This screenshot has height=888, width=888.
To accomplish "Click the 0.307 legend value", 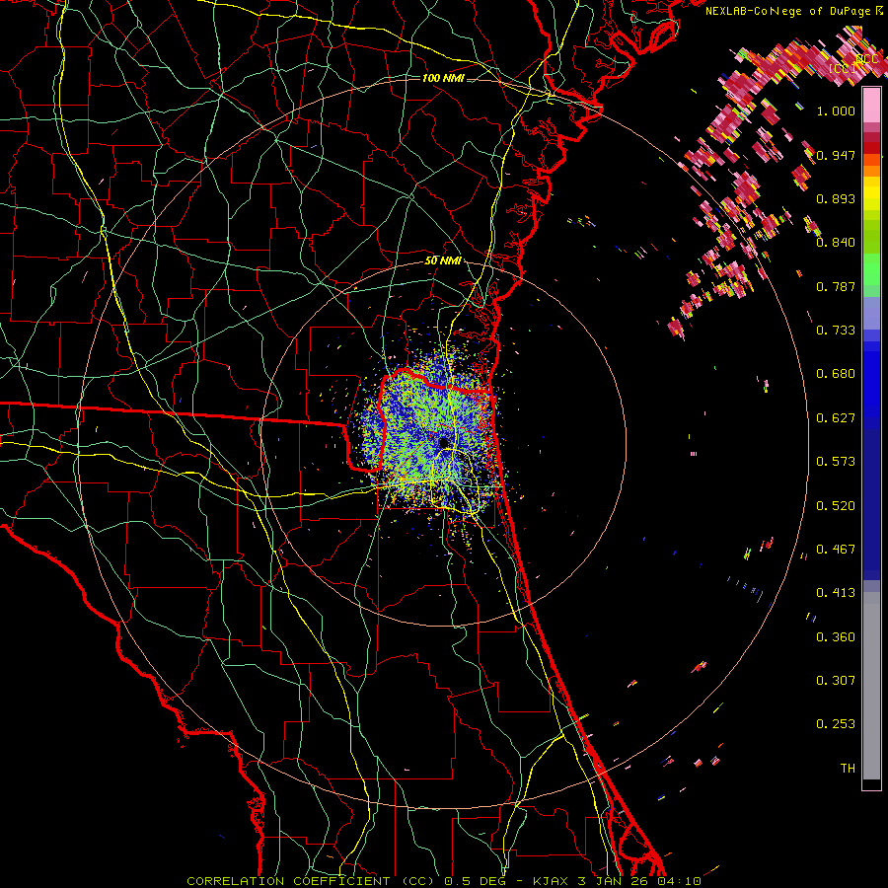I will (836, 681).
